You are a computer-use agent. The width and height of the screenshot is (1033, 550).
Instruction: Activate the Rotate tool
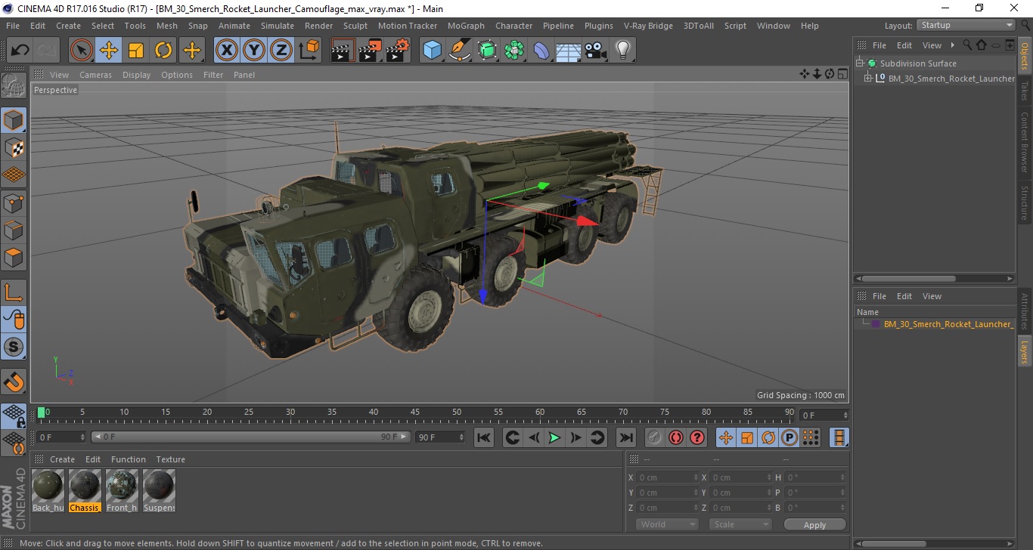point(163,51)
